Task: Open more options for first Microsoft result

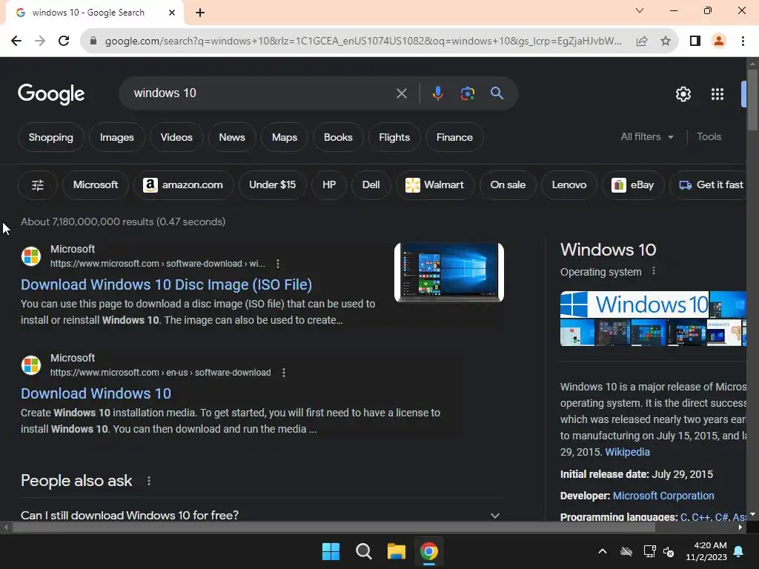Action: (x=277, y=264)
